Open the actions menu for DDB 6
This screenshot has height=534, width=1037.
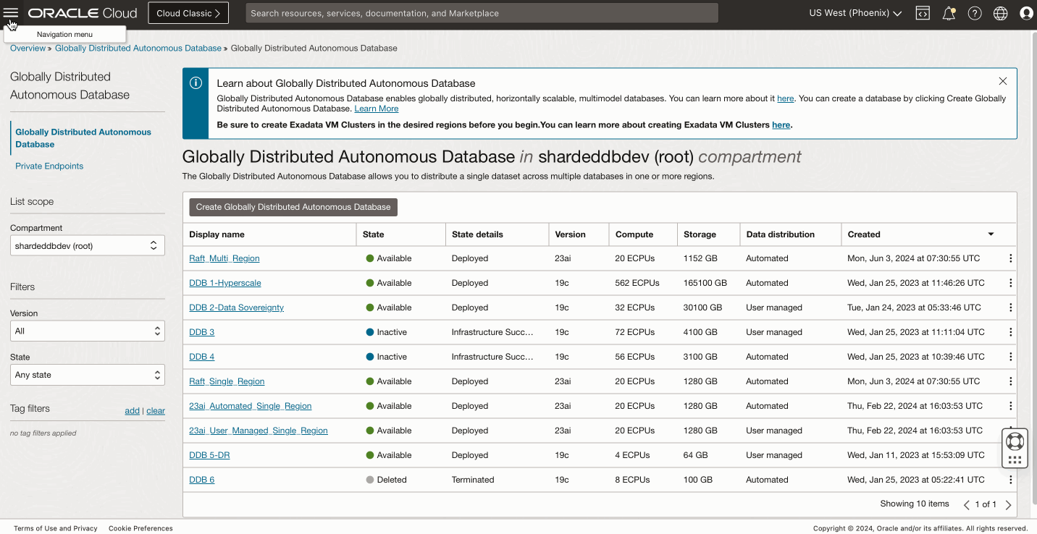pos(1011,479)
